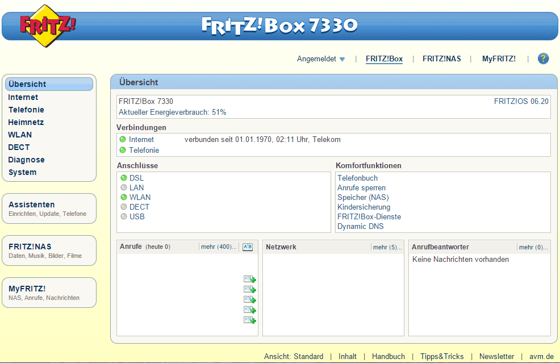560x363 pixels.
Task: Click the bottommost add-to-phonebook icon in Anrufe
Action: coord(250,320)
